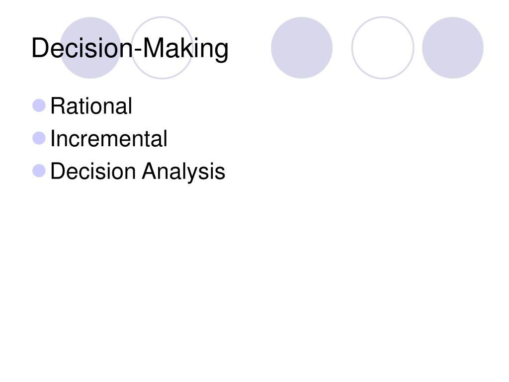
Task: Click the bullet dot beside Decision Analysis
Action: 39,171
